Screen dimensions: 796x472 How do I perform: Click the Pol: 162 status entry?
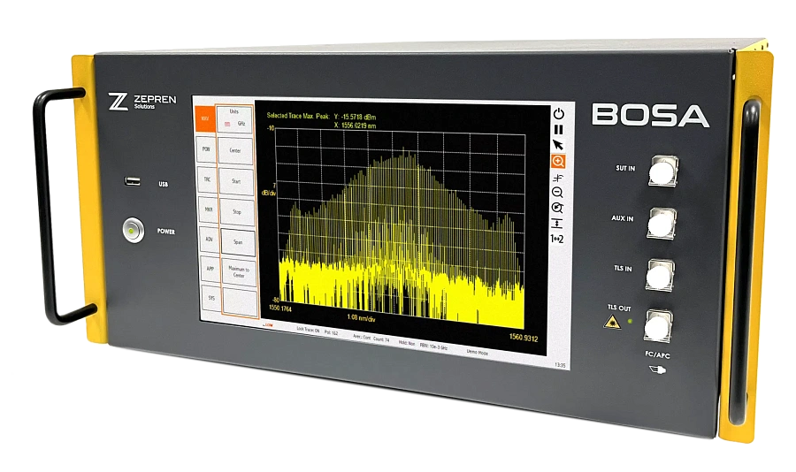tap(331, 333)
